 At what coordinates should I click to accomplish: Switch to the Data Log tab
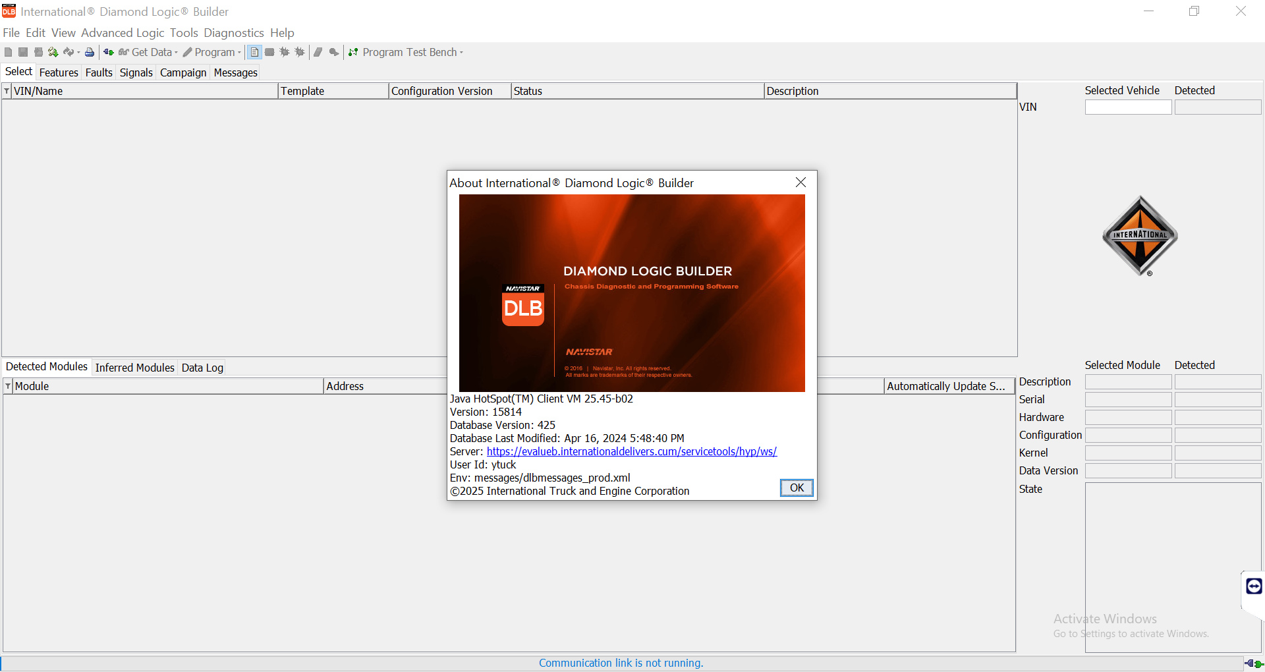pos(202,368)
